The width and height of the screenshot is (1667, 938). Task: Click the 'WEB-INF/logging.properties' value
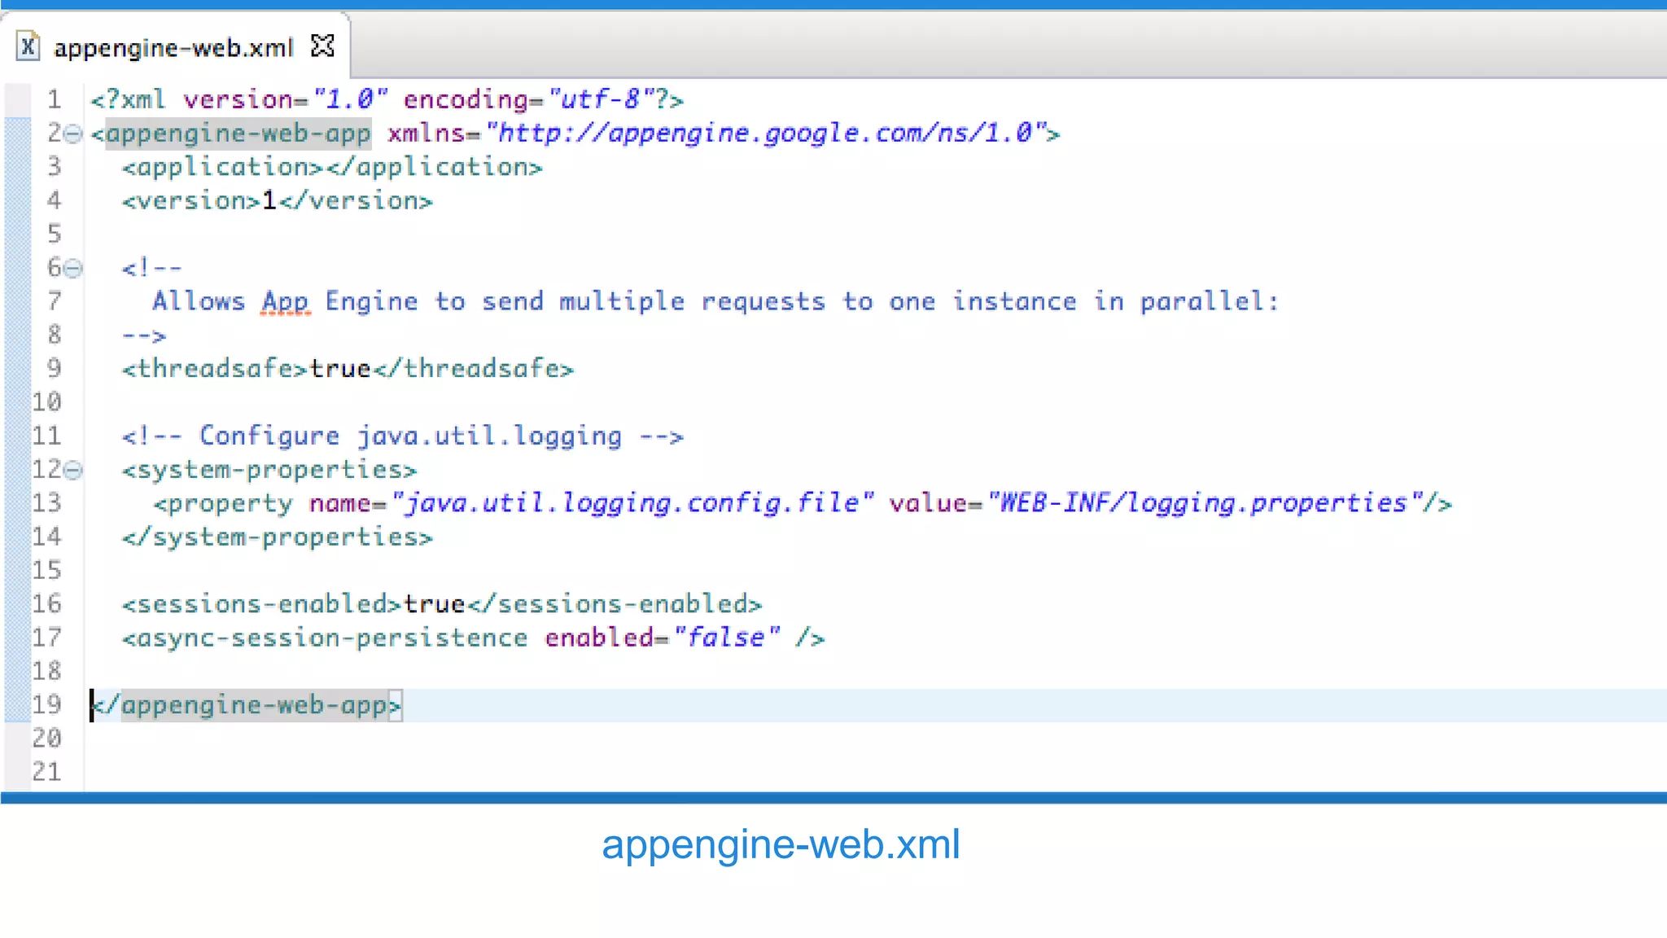[1204, 503]
